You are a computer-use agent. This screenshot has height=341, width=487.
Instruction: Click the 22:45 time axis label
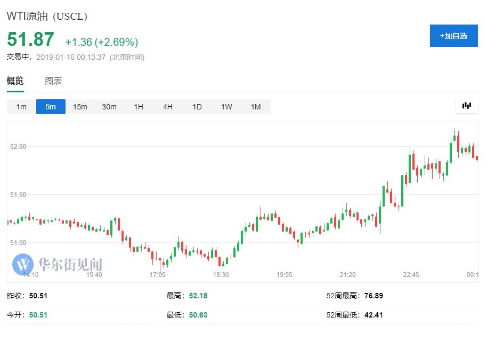[410, 275]
